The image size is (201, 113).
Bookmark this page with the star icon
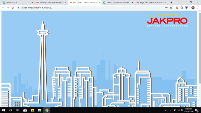click(171, 8)
